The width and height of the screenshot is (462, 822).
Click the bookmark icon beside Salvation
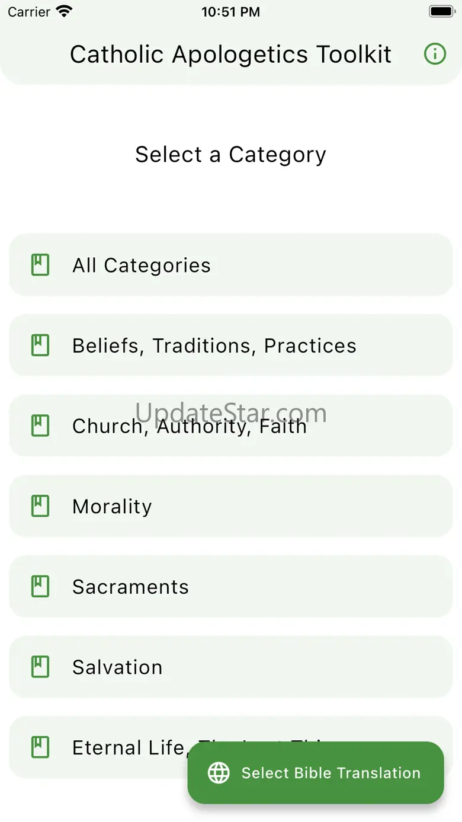(x=40, y=667)
